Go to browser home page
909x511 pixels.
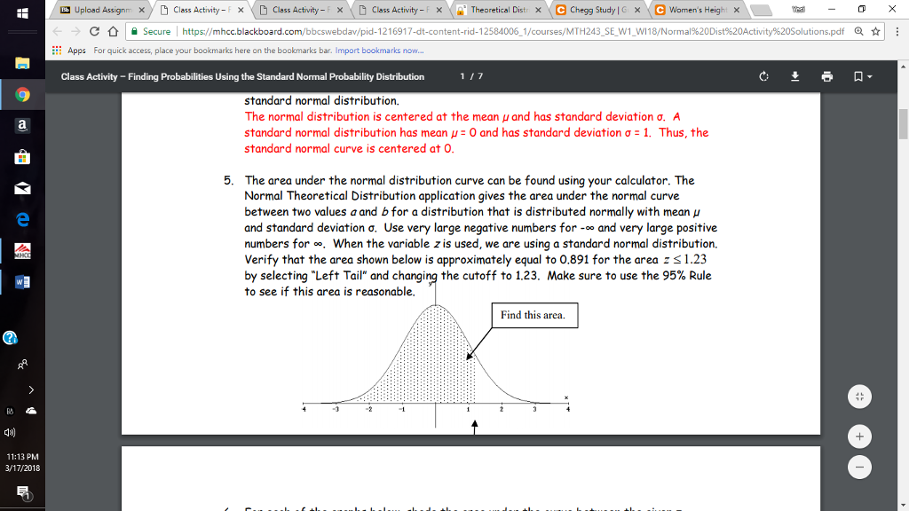pos(113,31)
